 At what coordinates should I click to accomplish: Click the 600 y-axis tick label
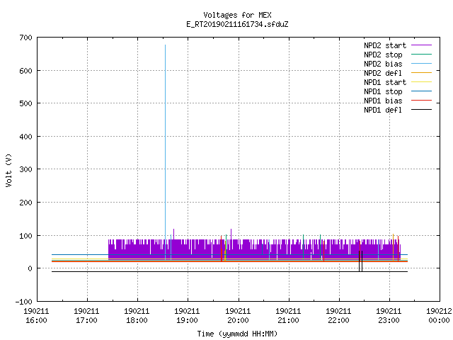click(25, 71)
